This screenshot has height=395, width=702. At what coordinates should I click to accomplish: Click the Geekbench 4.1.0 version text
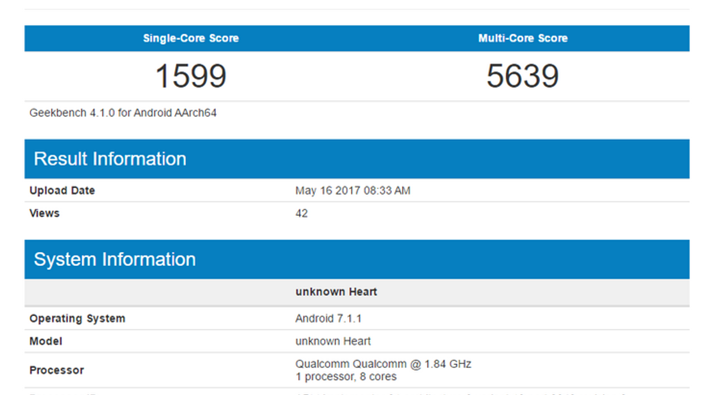[x=123, y=113]
